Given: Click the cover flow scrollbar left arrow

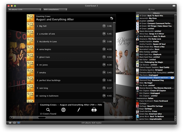Looking at the screenshot, I should (x=11, y=117).
